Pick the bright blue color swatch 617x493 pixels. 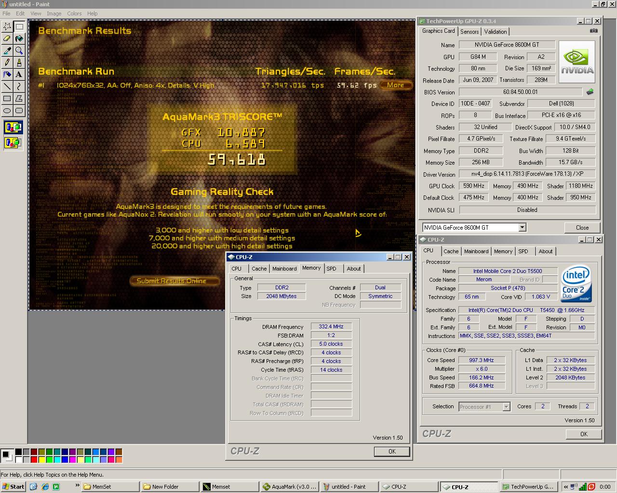[x=65, y=459]
